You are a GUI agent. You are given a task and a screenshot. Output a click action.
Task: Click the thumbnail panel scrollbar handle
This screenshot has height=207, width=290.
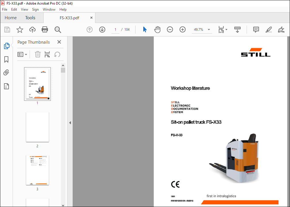63,70
